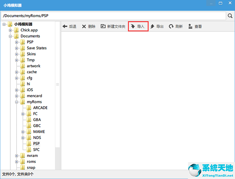
Task: Click the search magnifier icon
Action: [x=230, y=16]
